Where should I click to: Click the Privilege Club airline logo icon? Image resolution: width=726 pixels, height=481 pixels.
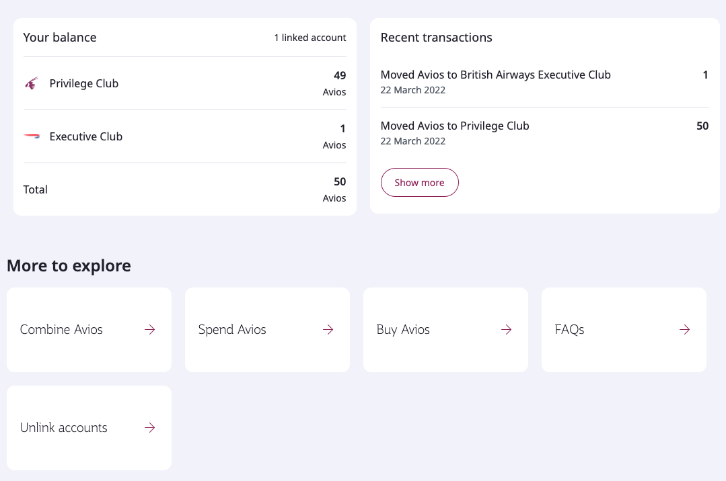tap(32, 83)
